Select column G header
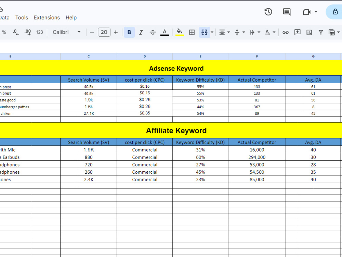The width and height of the screenshot is (342, 257). coord(313,57)
